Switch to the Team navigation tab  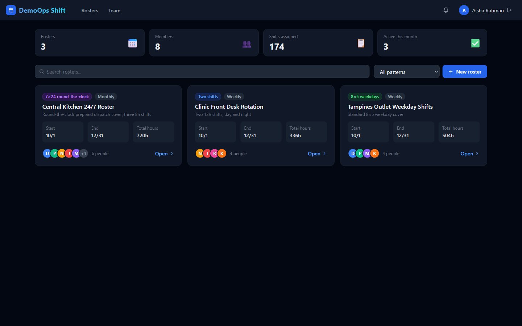coord(115,11)
